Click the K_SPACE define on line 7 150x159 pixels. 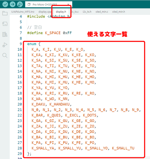click(x=53, y=33)
